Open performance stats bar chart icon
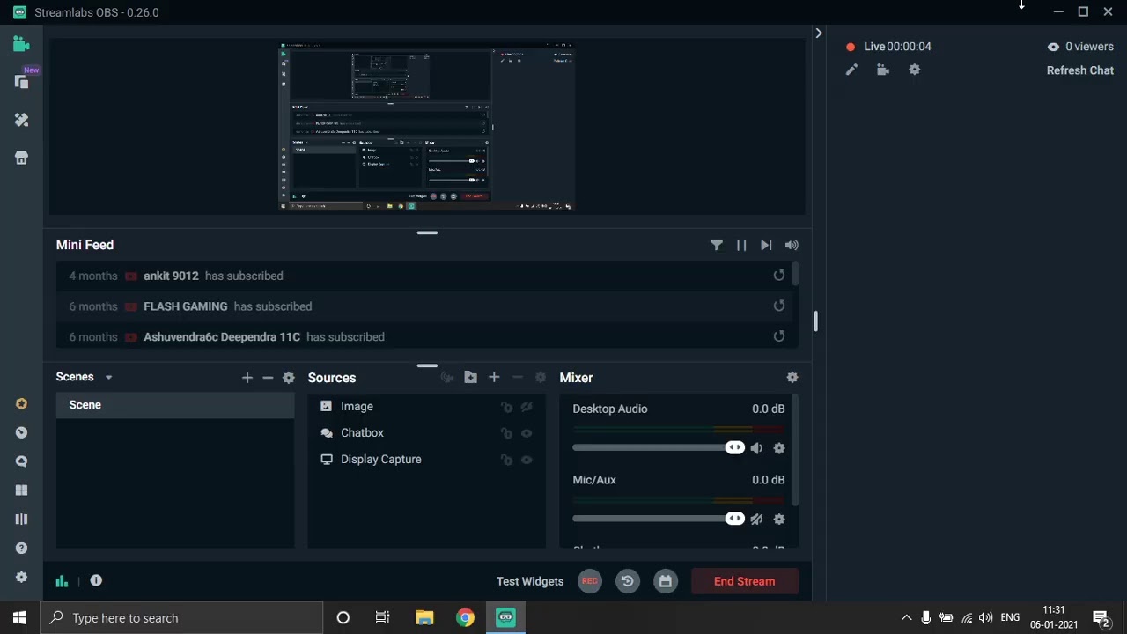 point(62,581)
